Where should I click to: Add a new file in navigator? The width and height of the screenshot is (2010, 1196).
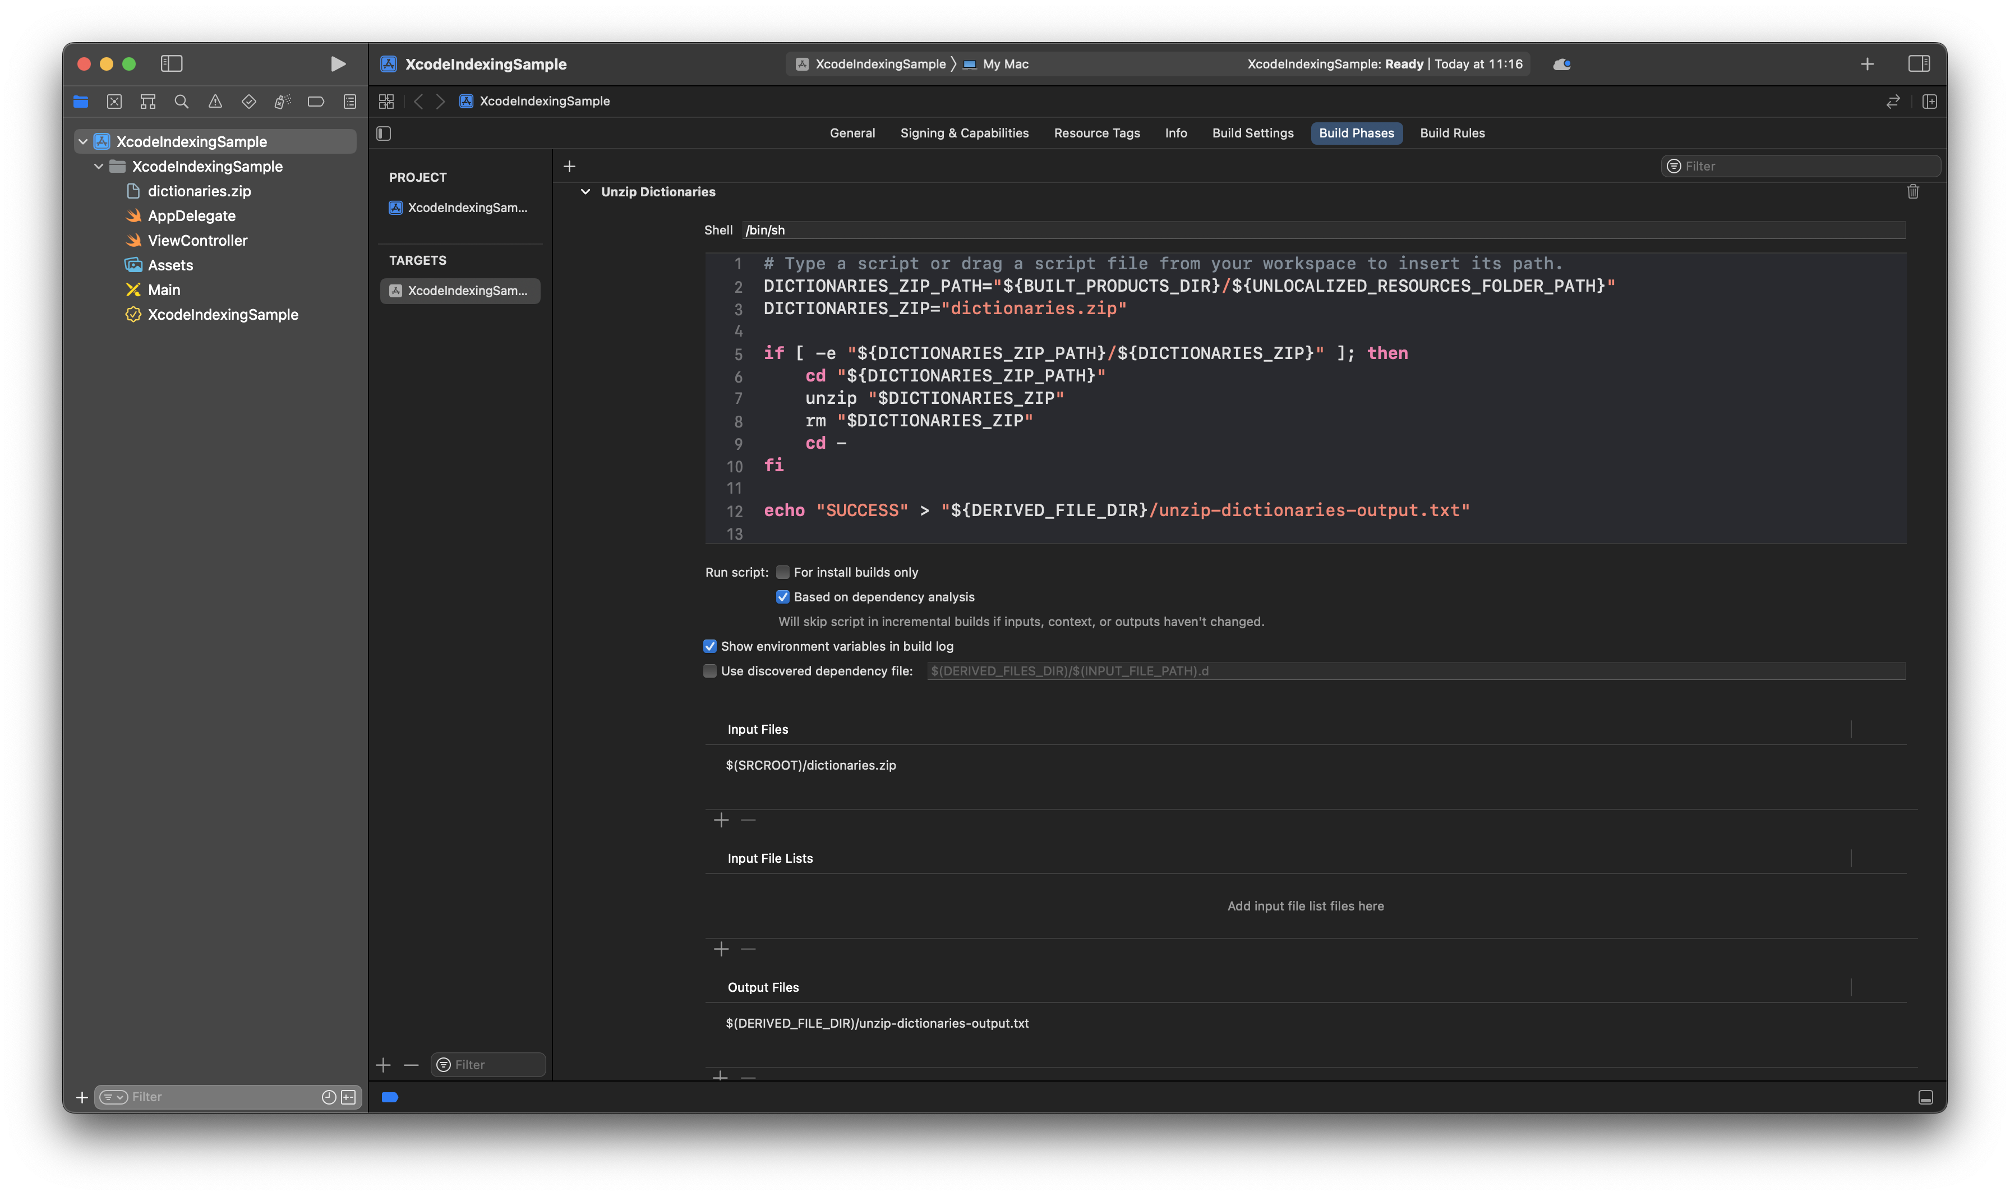coord(81,1097)
